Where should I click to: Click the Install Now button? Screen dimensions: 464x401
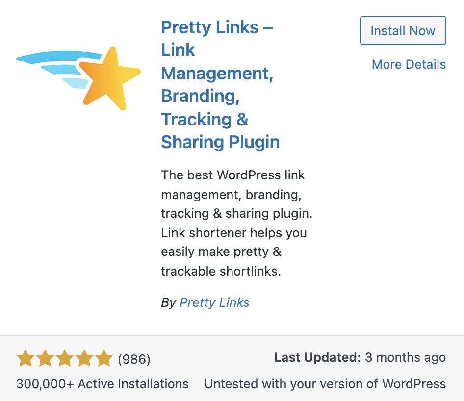pos(403,30)
